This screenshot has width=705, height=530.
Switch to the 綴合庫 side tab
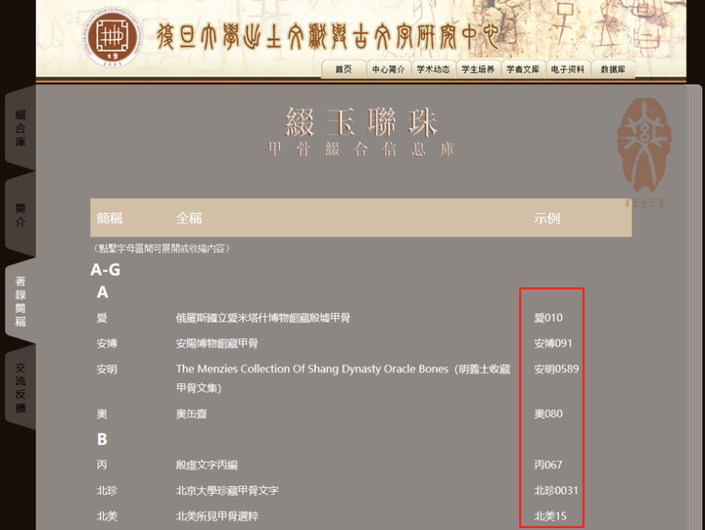pyautogui.click(x=21, y=128)
